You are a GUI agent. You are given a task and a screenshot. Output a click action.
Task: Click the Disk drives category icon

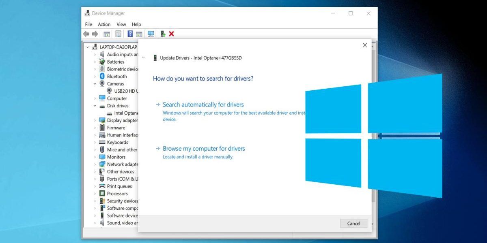[x=102, y=106]
